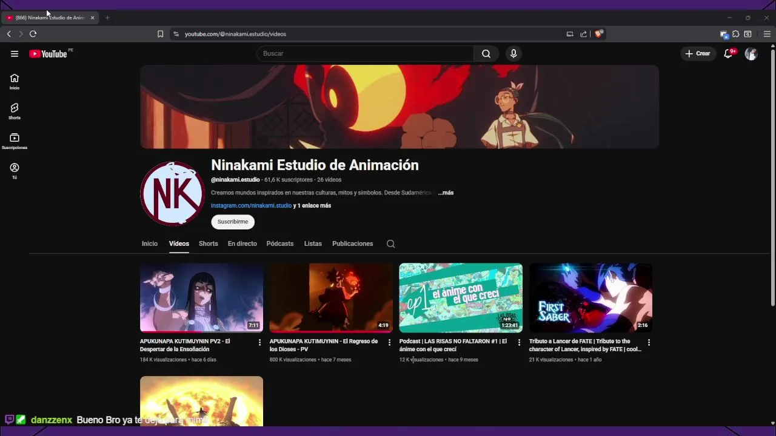Open the browser extensions puzzle icon
This screenshot has height=436, width=776.
coord(735,34)
